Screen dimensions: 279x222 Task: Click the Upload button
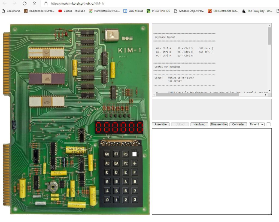click(180, 124)
